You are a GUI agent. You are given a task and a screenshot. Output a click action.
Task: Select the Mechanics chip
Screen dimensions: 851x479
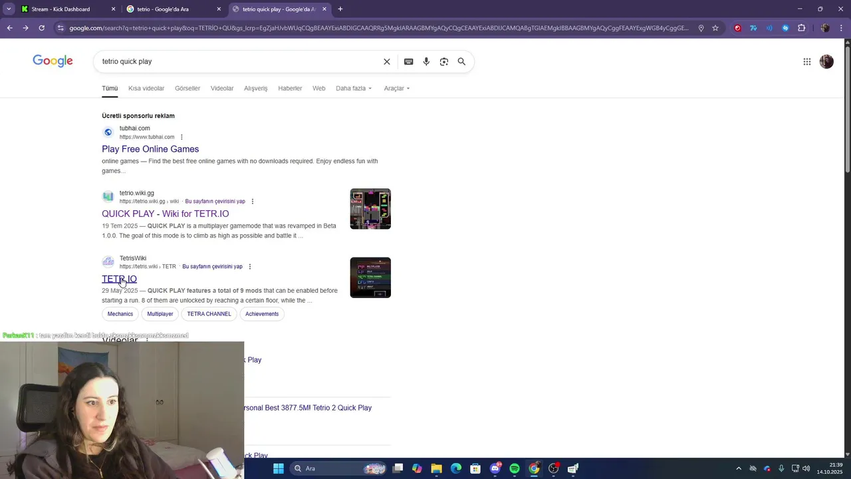point(120,314)
